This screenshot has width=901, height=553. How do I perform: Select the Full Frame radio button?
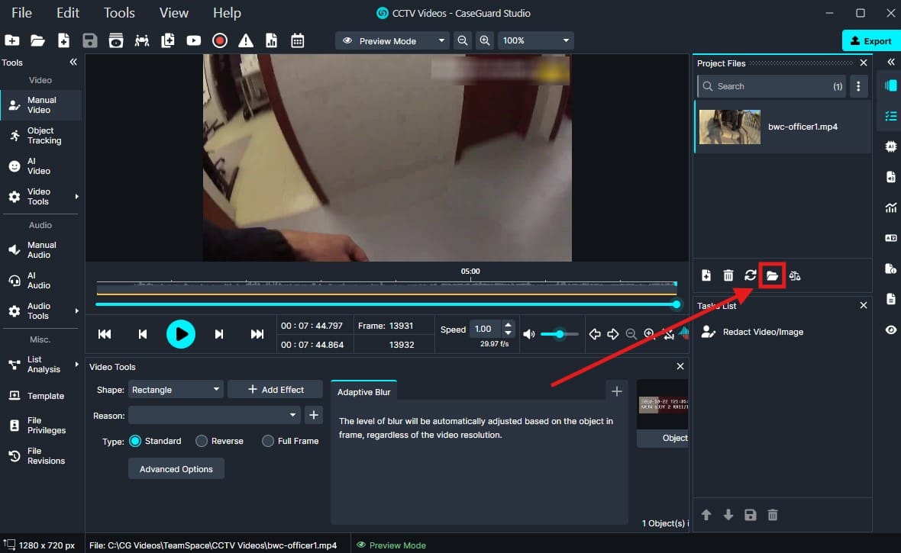pyautogui.click(x=268, y=441)
